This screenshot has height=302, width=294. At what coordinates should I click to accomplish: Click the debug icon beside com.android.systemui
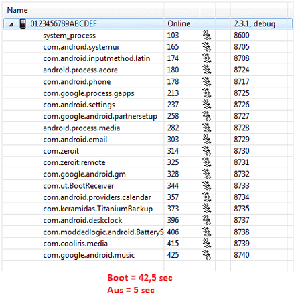(206, 47)
